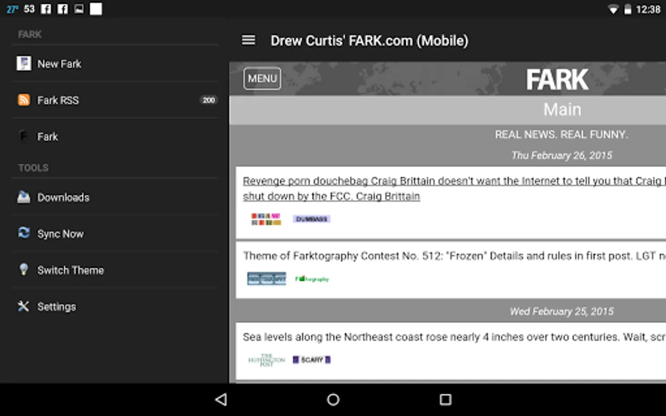
Task: Tap the Wi-Fi status icon
Action: pos(613,9)
